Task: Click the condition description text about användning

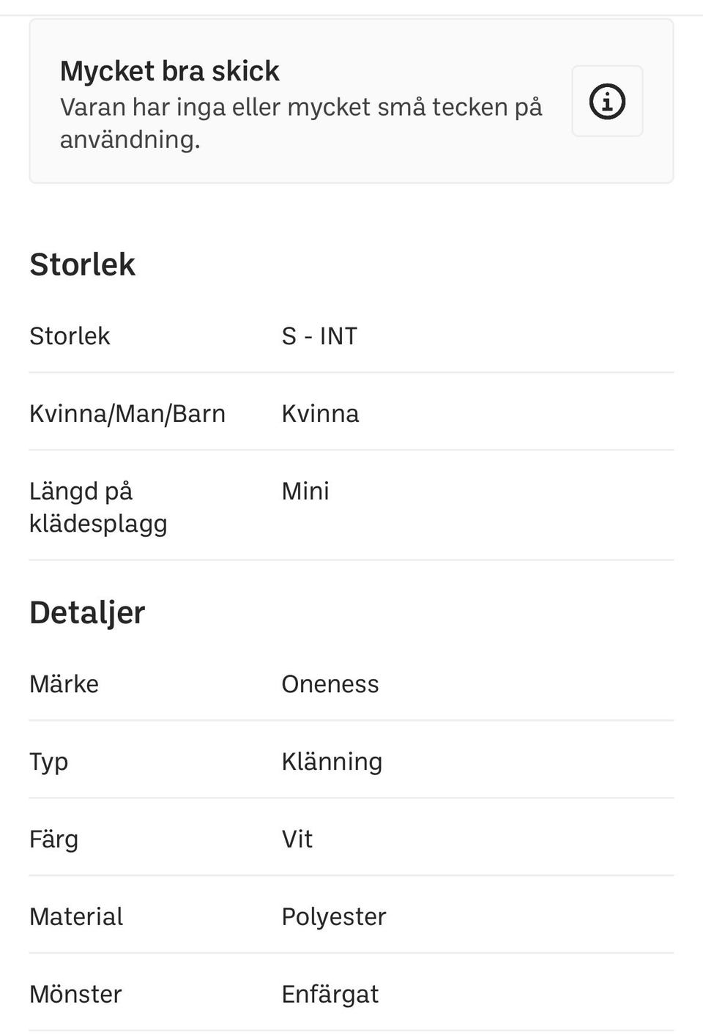Action: (300, 122)
